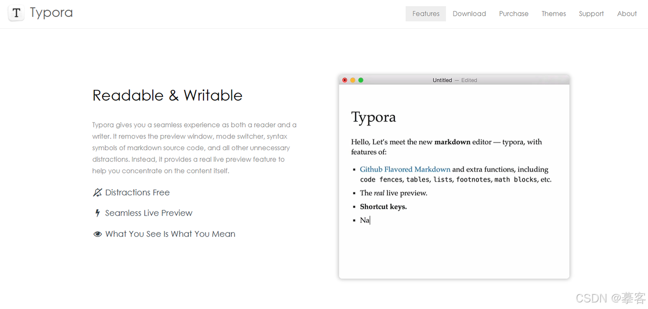The width and height of the screenshot is (648, 309).
Task: Click the math blocks inline code text
Action: click(x=516, y=180)
